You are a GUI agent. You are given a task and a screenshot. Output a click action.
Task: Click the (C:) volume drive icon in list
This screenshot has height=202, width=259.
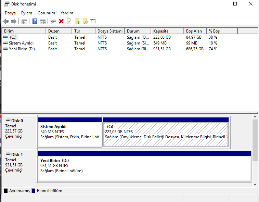5,37
